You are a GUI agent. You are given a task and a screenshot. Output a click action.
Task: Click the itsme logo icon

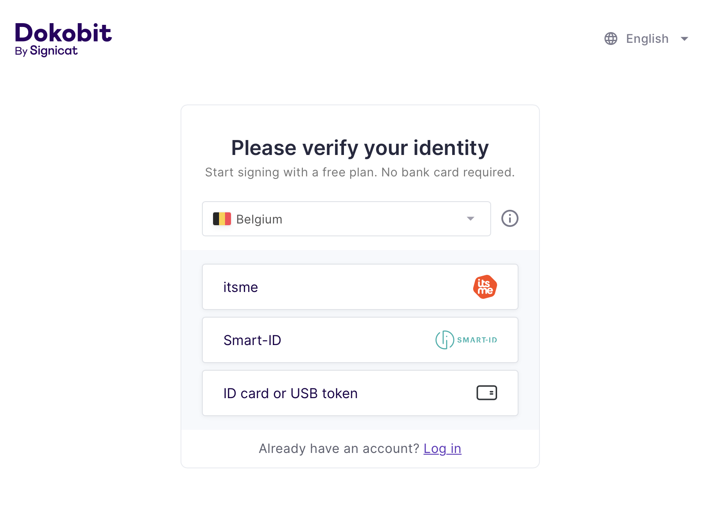click(x=485, y=287)
